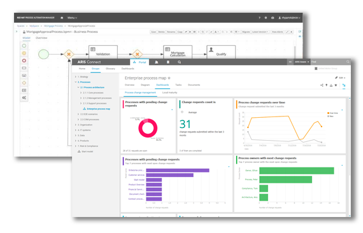363x233 pixels.
Task: Expand the 7. Risk & Compliance node
Action: pos(76,146)
